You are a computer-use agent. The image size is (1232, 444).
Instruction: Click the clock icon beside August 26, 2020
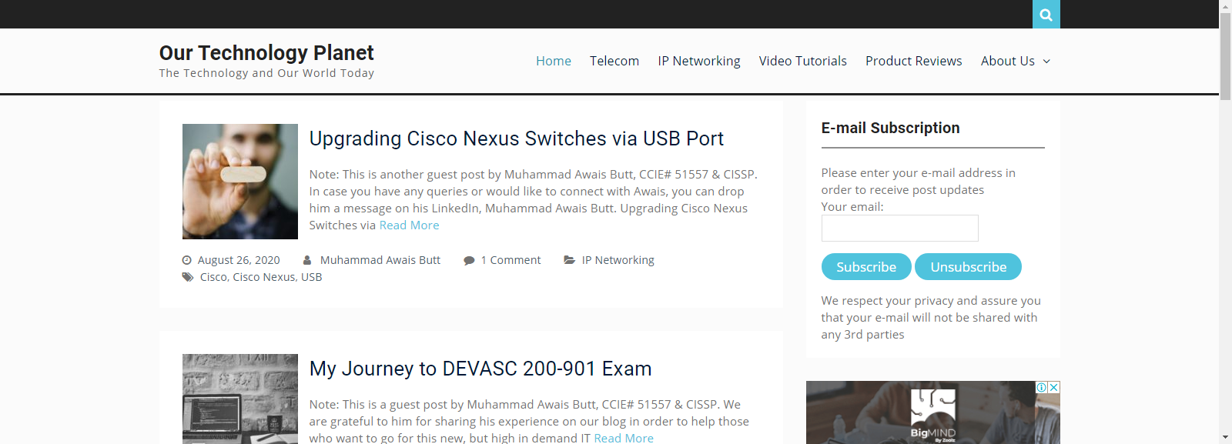click(x=186, y=260)
